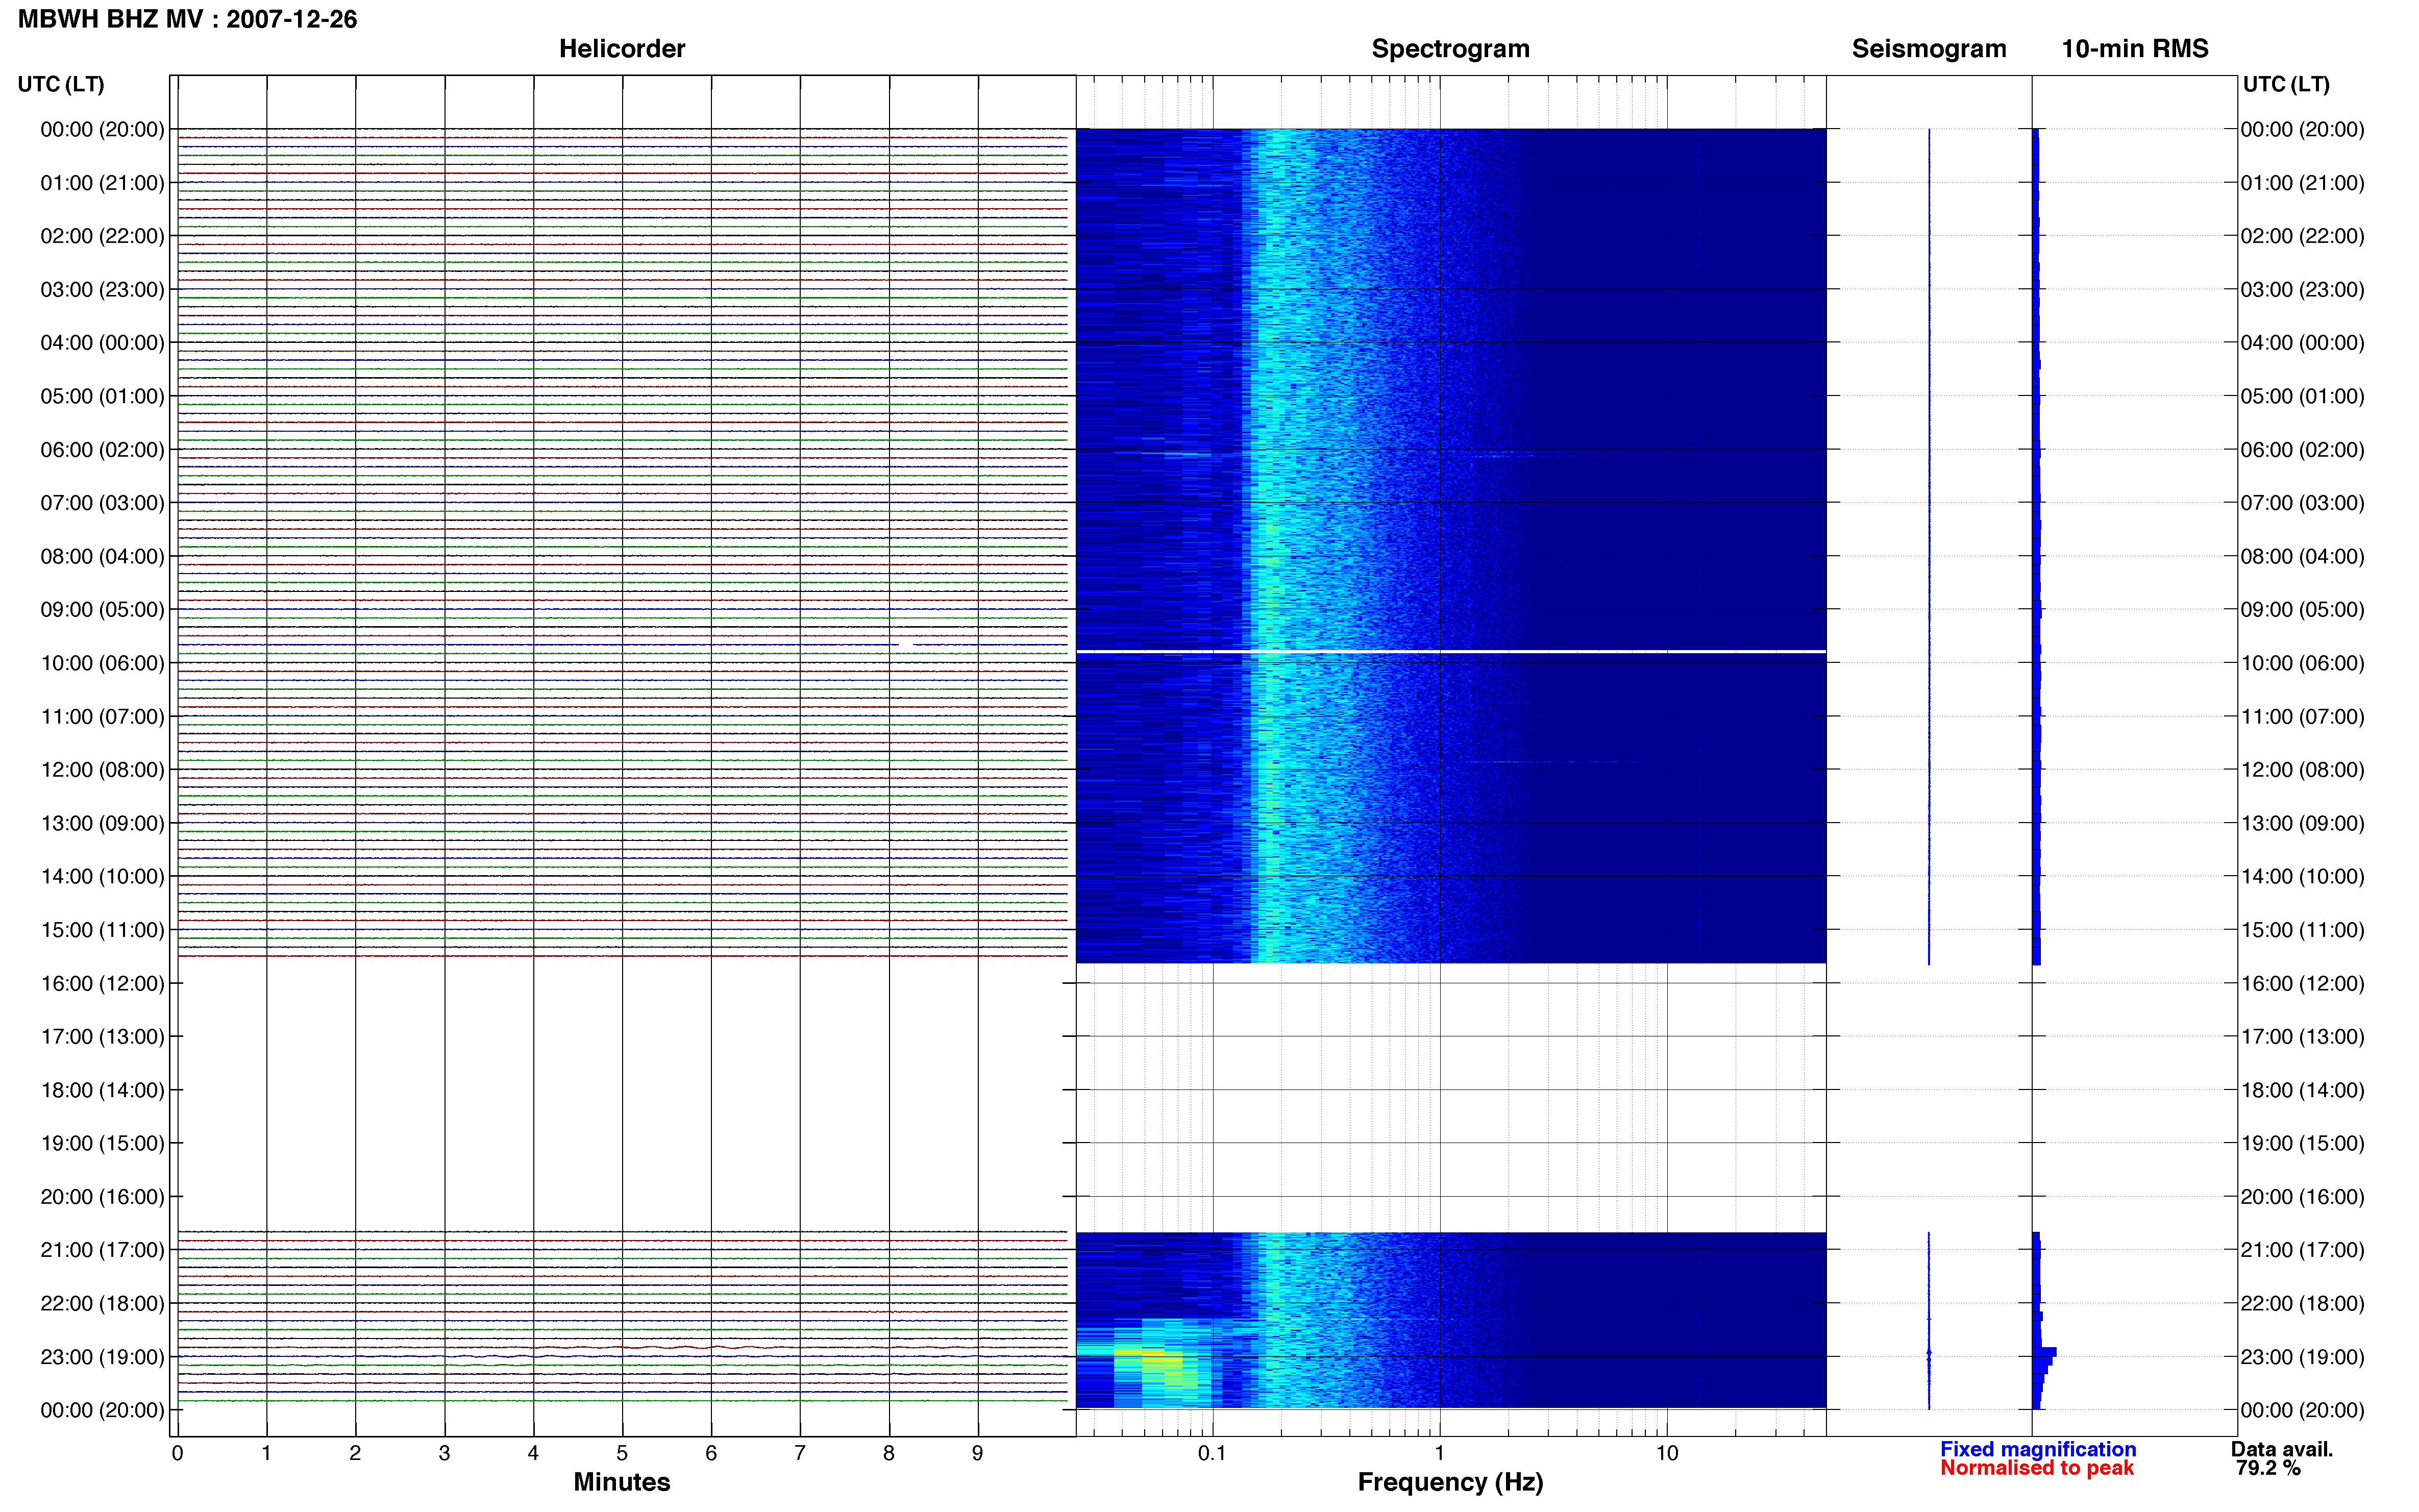Image resolution: width=2419 pixels, height=1512 pixels.
Task: Click '22:00 (18:00)' on the RMS-side time axis
Action: 2302,1304
